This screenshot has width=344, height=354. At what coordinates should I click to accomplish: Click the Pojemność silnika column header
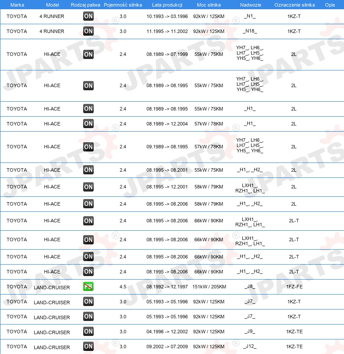pyautogui.click(x=123, y=4)
